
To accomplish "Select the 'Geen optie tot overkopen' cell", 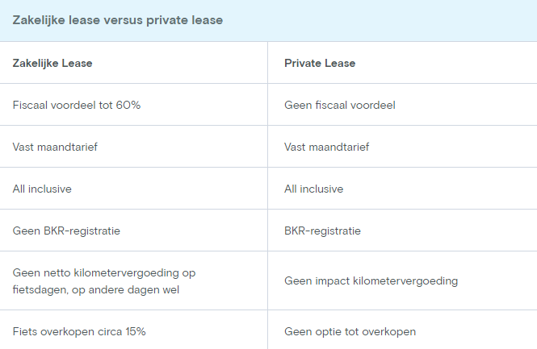I will click(x=350, y=331).
